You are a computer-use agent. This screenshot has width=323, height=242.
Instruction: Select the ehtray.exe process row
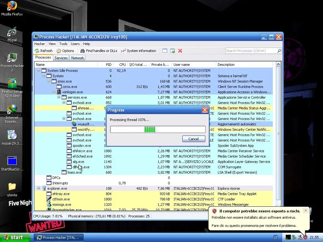pos(154,194)
